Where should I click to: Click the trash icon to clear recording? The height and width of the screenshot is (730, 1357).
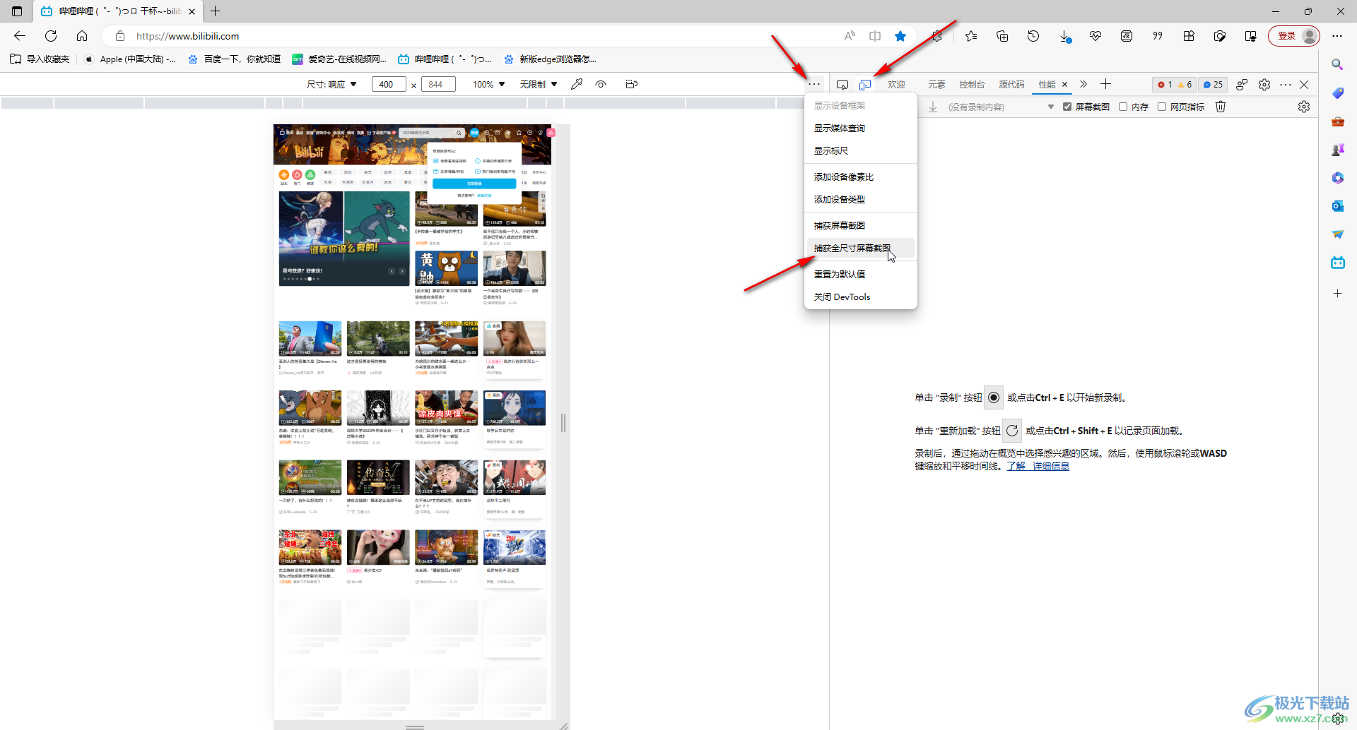tap(1221, 107)
